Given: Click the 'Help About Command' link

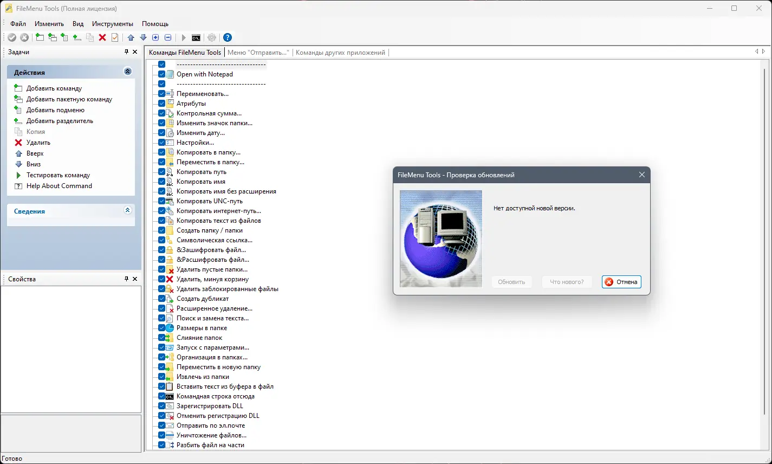Looking at the screenshot, I should click(x=59, y=186).
